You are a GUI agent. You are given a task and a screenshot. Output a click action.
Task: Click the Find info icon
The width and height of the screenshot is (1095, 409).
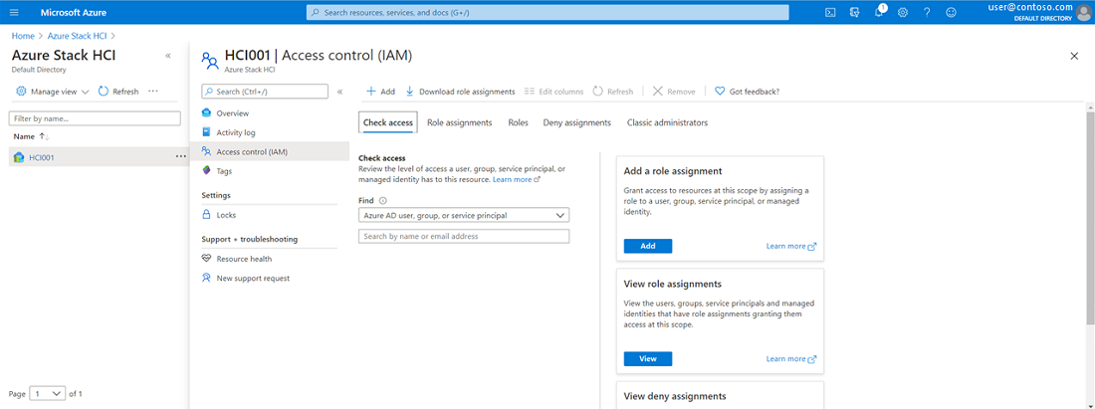tap(382, 200)
